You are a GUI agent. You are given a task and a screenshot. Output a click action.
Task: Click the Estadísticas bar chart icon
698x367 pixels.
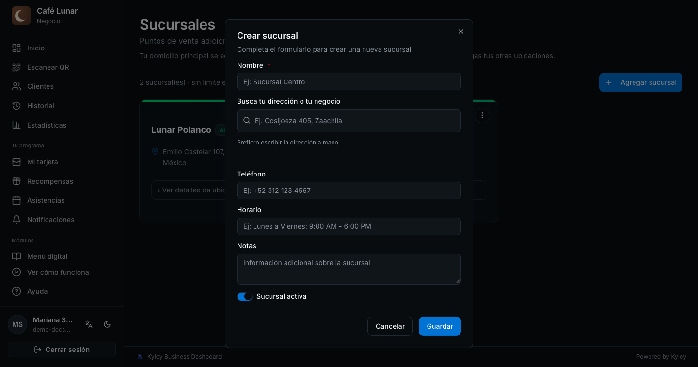[x=16, y=125]
